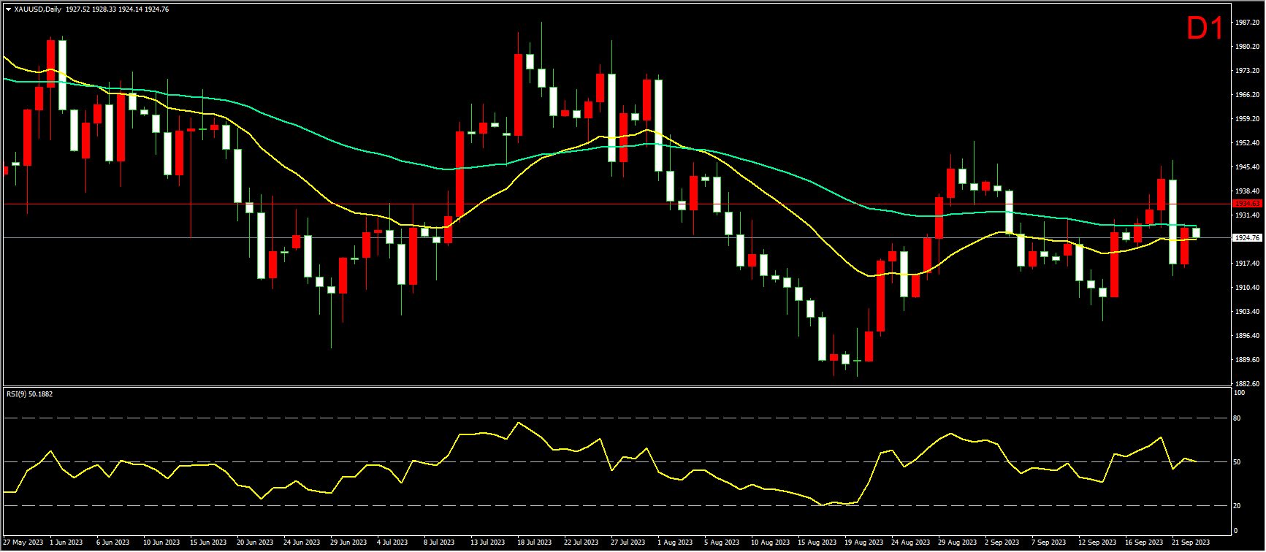
Task: Click the 1882.60 price axis label
Action: pyautogui.click(x=1246, y=384)
